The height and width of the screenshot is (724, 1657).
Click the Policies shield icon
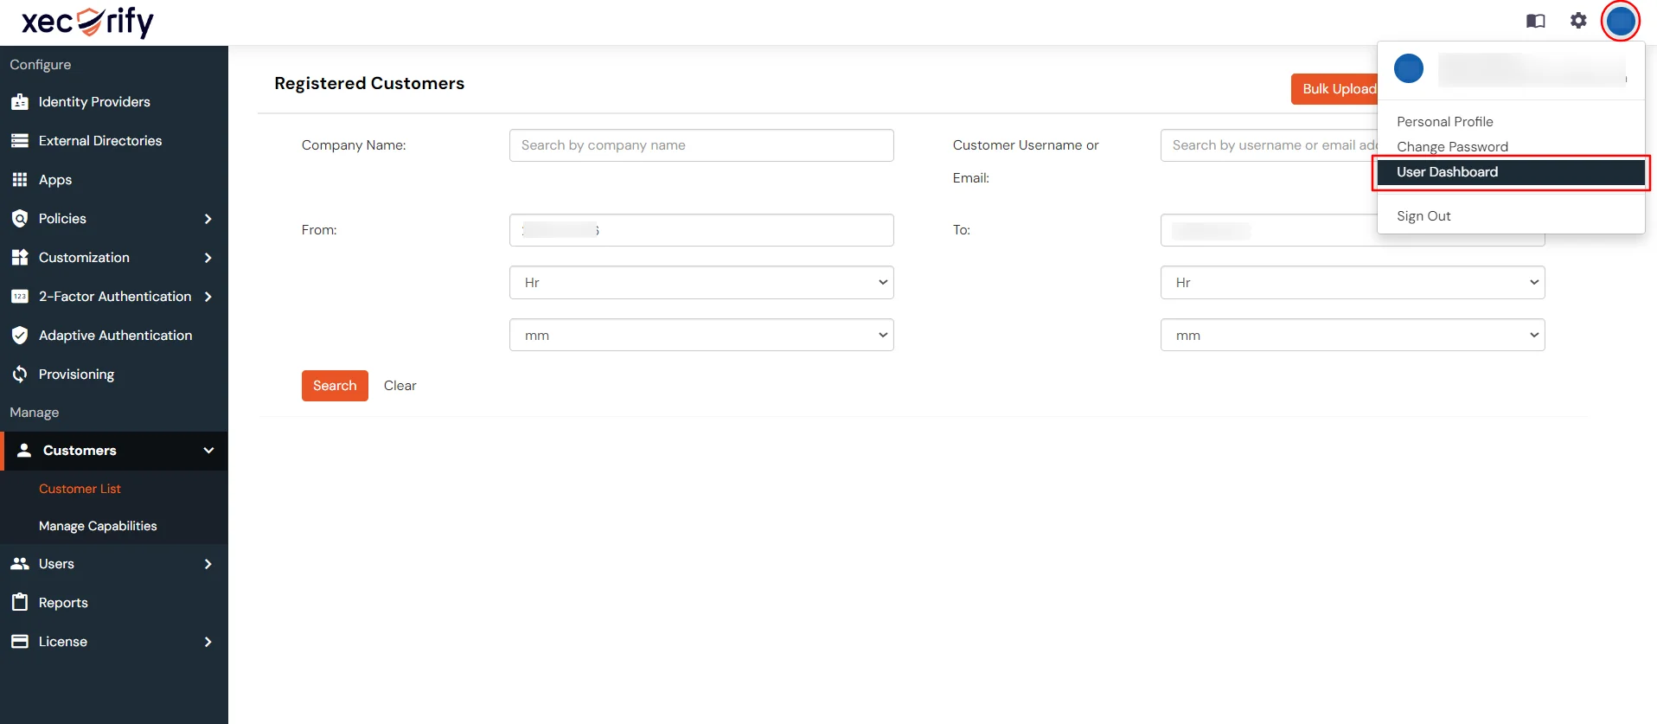click(20, 219)
